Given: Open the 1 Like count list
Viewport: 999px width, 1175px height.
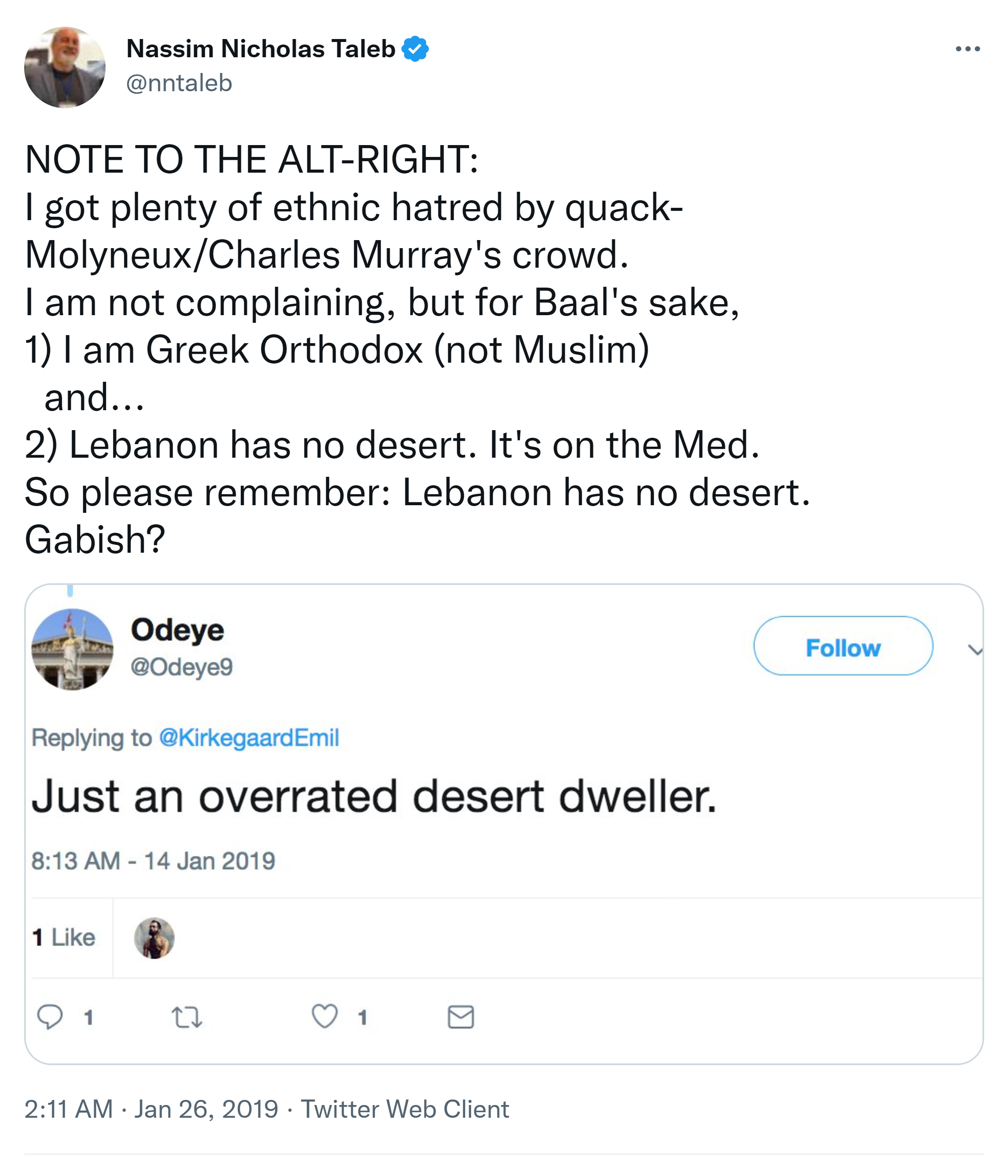Looking at the screenshot, I should [x=64, y=937].
